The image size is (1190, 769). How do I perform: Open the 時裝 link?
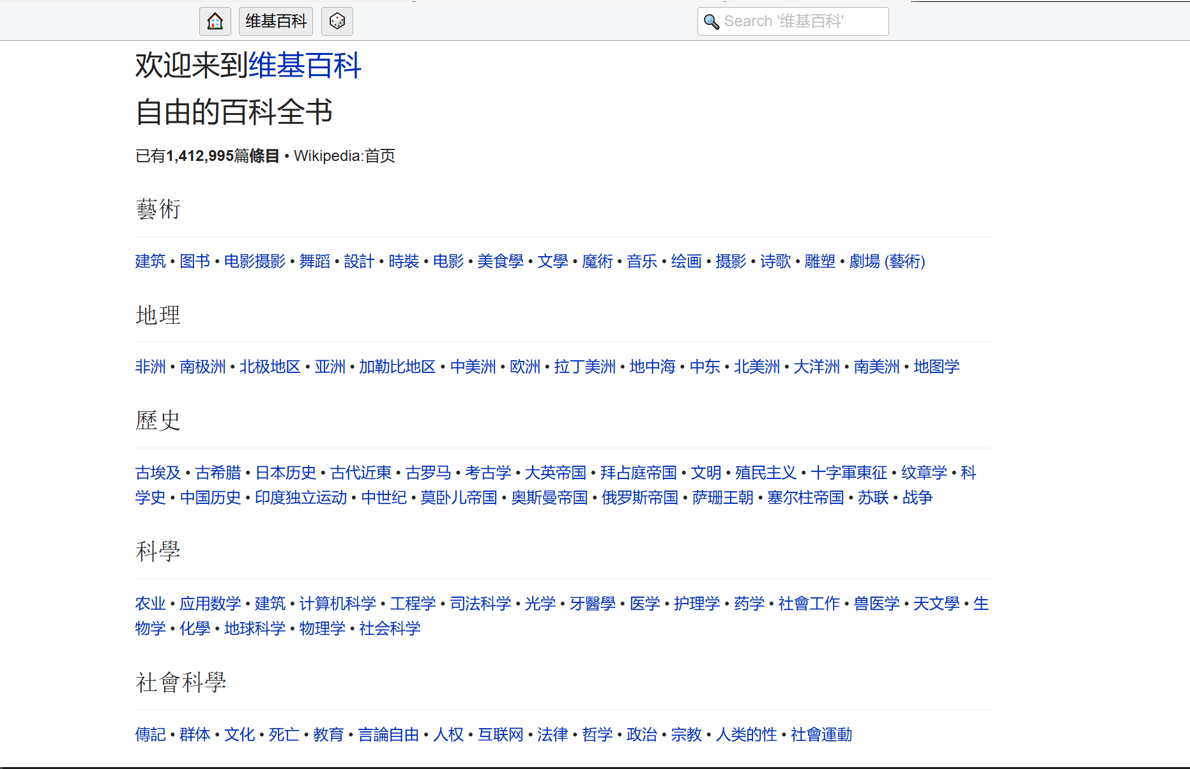pyautogui.click(x=404, y=261)
